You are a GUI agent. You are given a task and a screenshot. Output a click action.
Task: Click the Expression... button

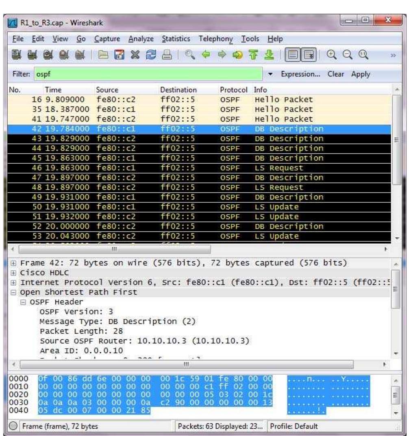point(300,74)
